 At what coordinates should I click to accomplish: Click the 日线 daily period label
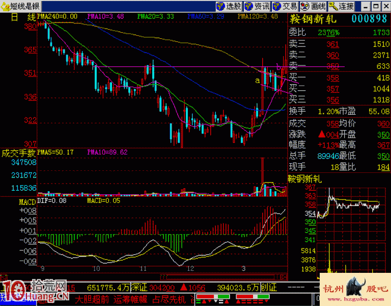point(23,17)
